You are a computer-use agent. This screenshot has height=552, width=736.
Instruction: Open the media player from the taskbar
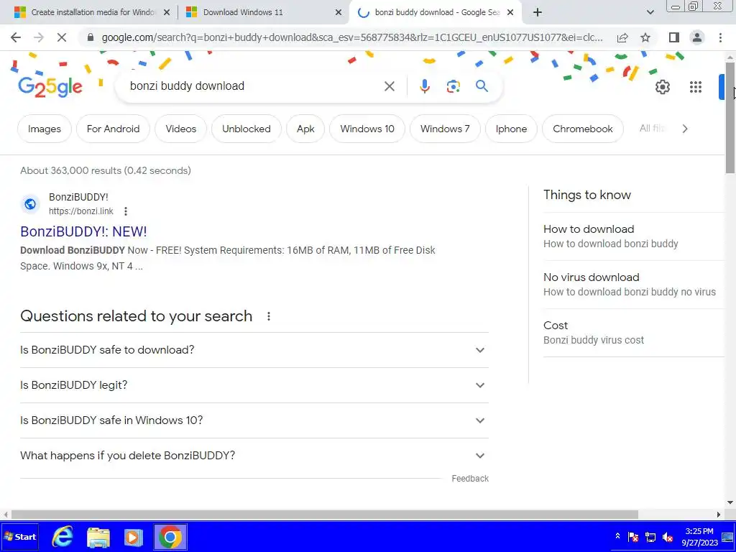click(133, 537)
